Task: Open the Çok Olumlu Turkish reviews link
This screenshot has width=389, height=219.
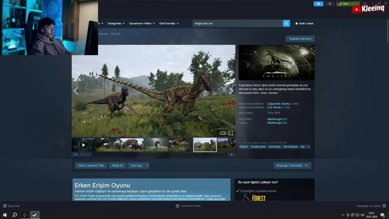Action: pos(274,107)
